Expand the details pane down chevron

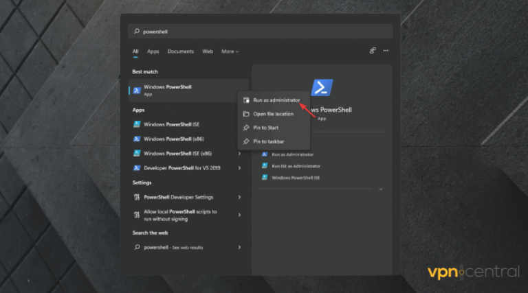tap(381, 189)
